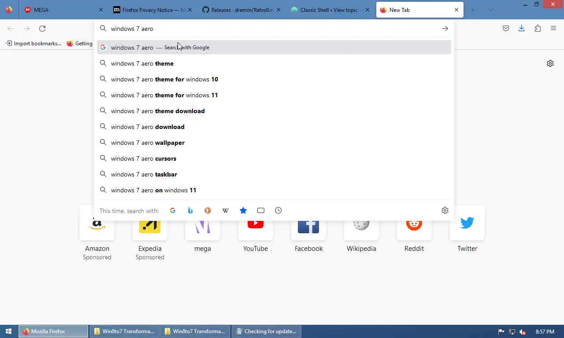Open the YouTube shortcut tile

pyautogui.click(x=256, y=230)
